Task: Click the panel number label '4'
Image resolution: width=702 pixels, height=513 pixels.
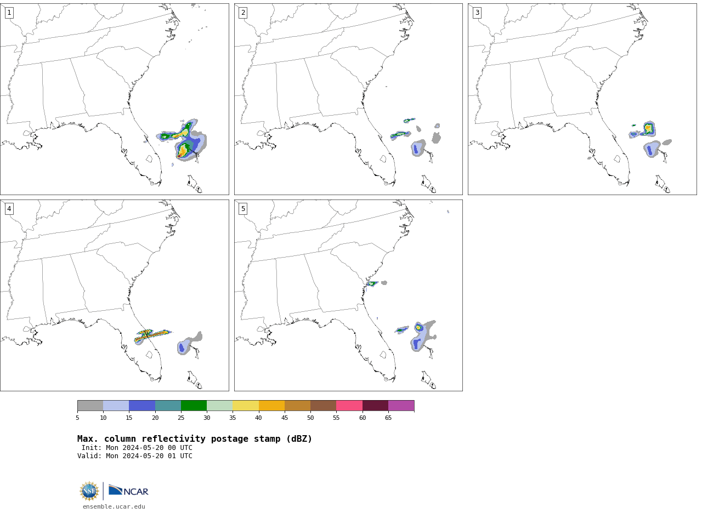Action: tap(9, 209)
